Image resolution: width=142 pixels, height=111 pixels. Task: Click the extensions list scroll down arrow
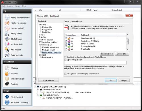(x=128, y=49)
